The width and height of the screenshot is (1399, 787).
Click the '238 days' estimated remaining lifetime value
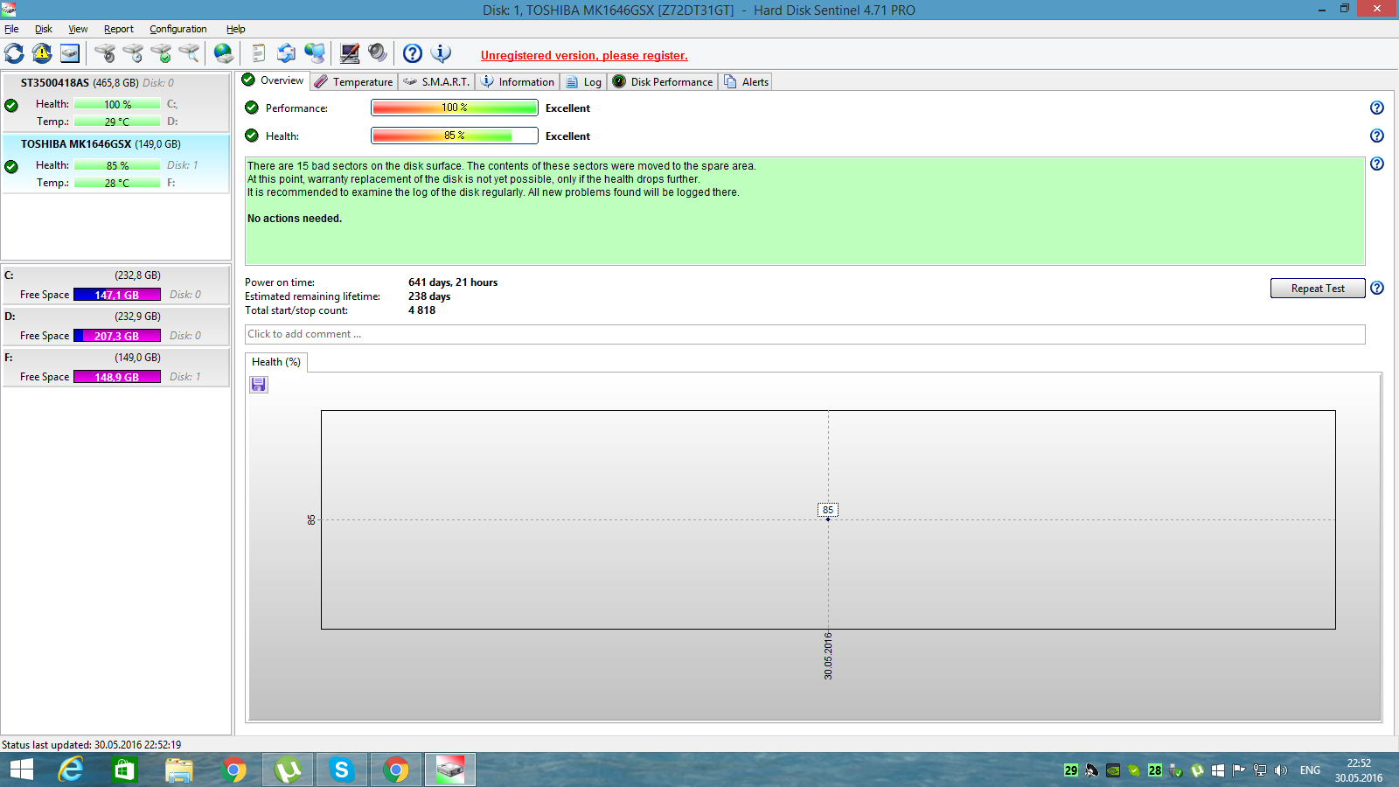pos(429,296)
